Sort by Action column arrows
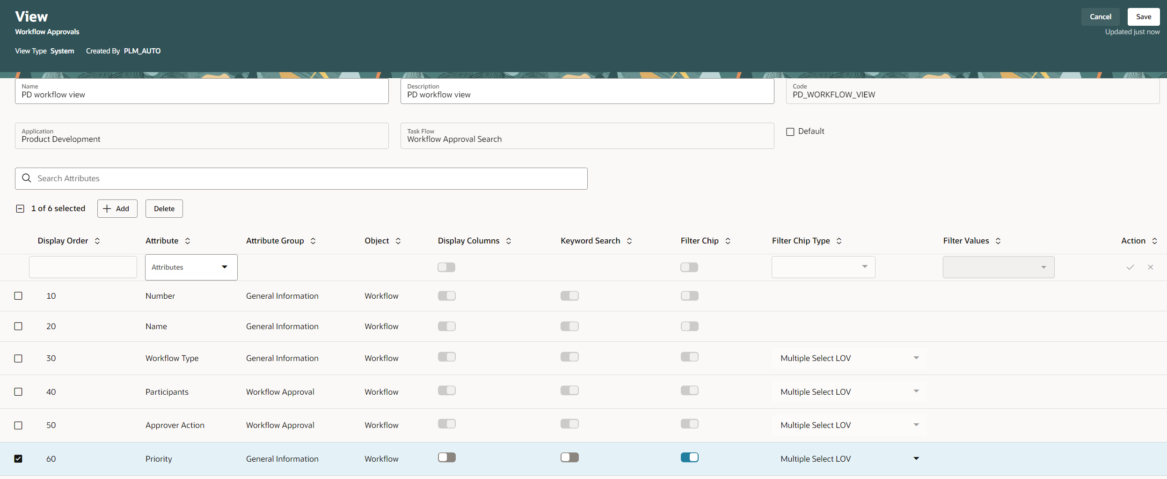 pyautogui.click(x=1154, y=241)
